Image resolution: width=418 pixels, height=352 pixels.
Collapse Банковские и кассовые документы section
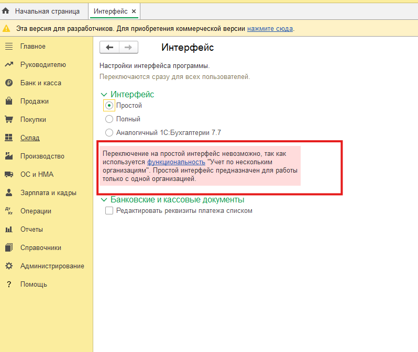coord(103,200)
